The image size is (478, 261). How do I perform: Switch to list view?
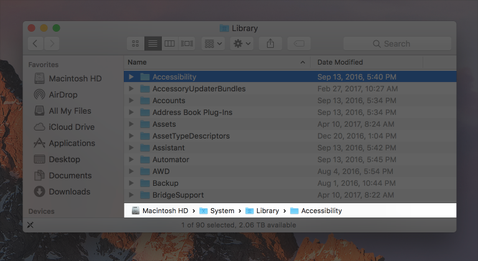[152, 43]
